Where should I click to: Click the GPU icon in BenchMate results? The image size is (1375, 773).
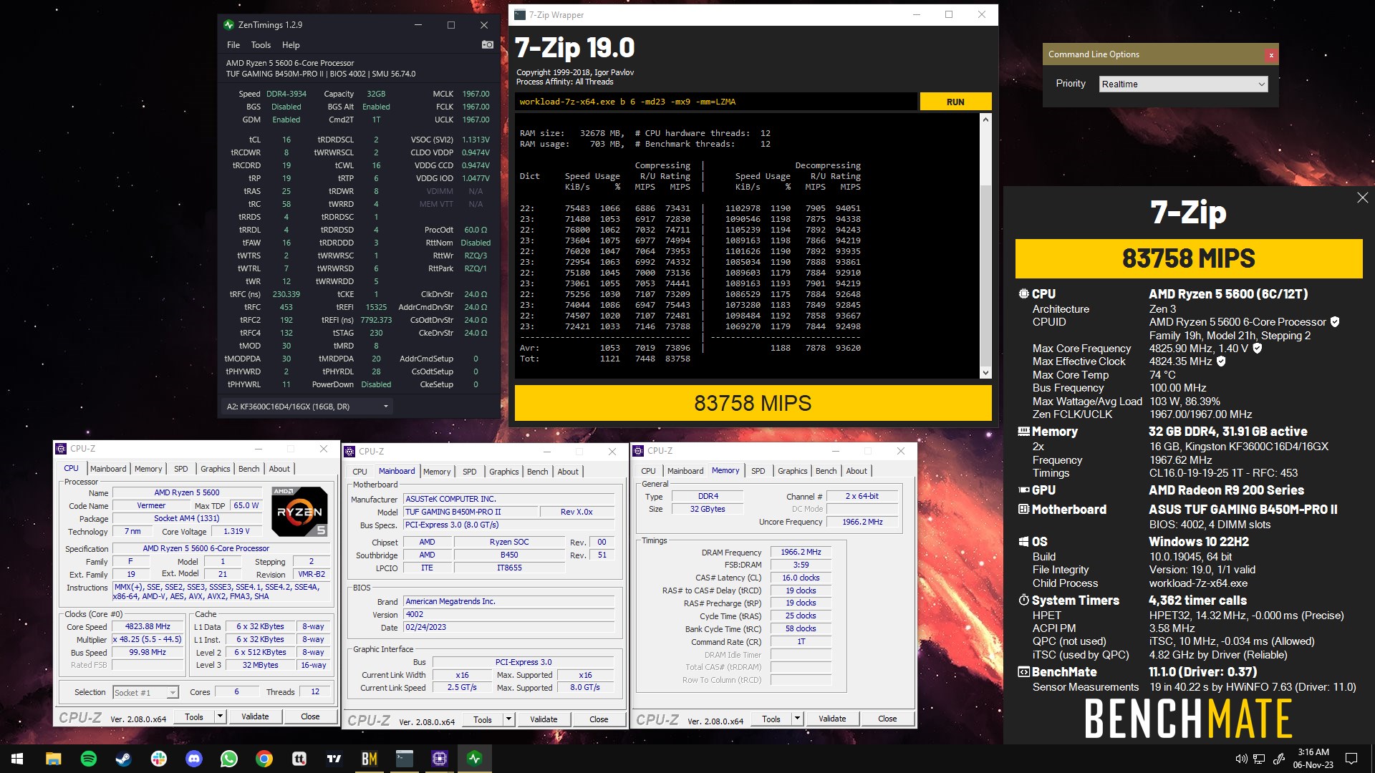point(1024,490)
